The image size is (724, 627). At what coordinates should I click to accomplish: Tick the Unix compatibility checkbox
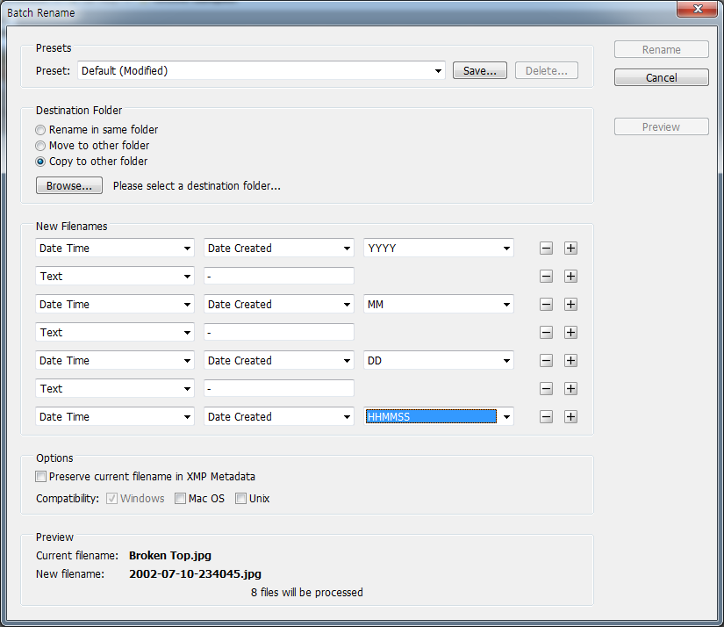click(240, 499)
